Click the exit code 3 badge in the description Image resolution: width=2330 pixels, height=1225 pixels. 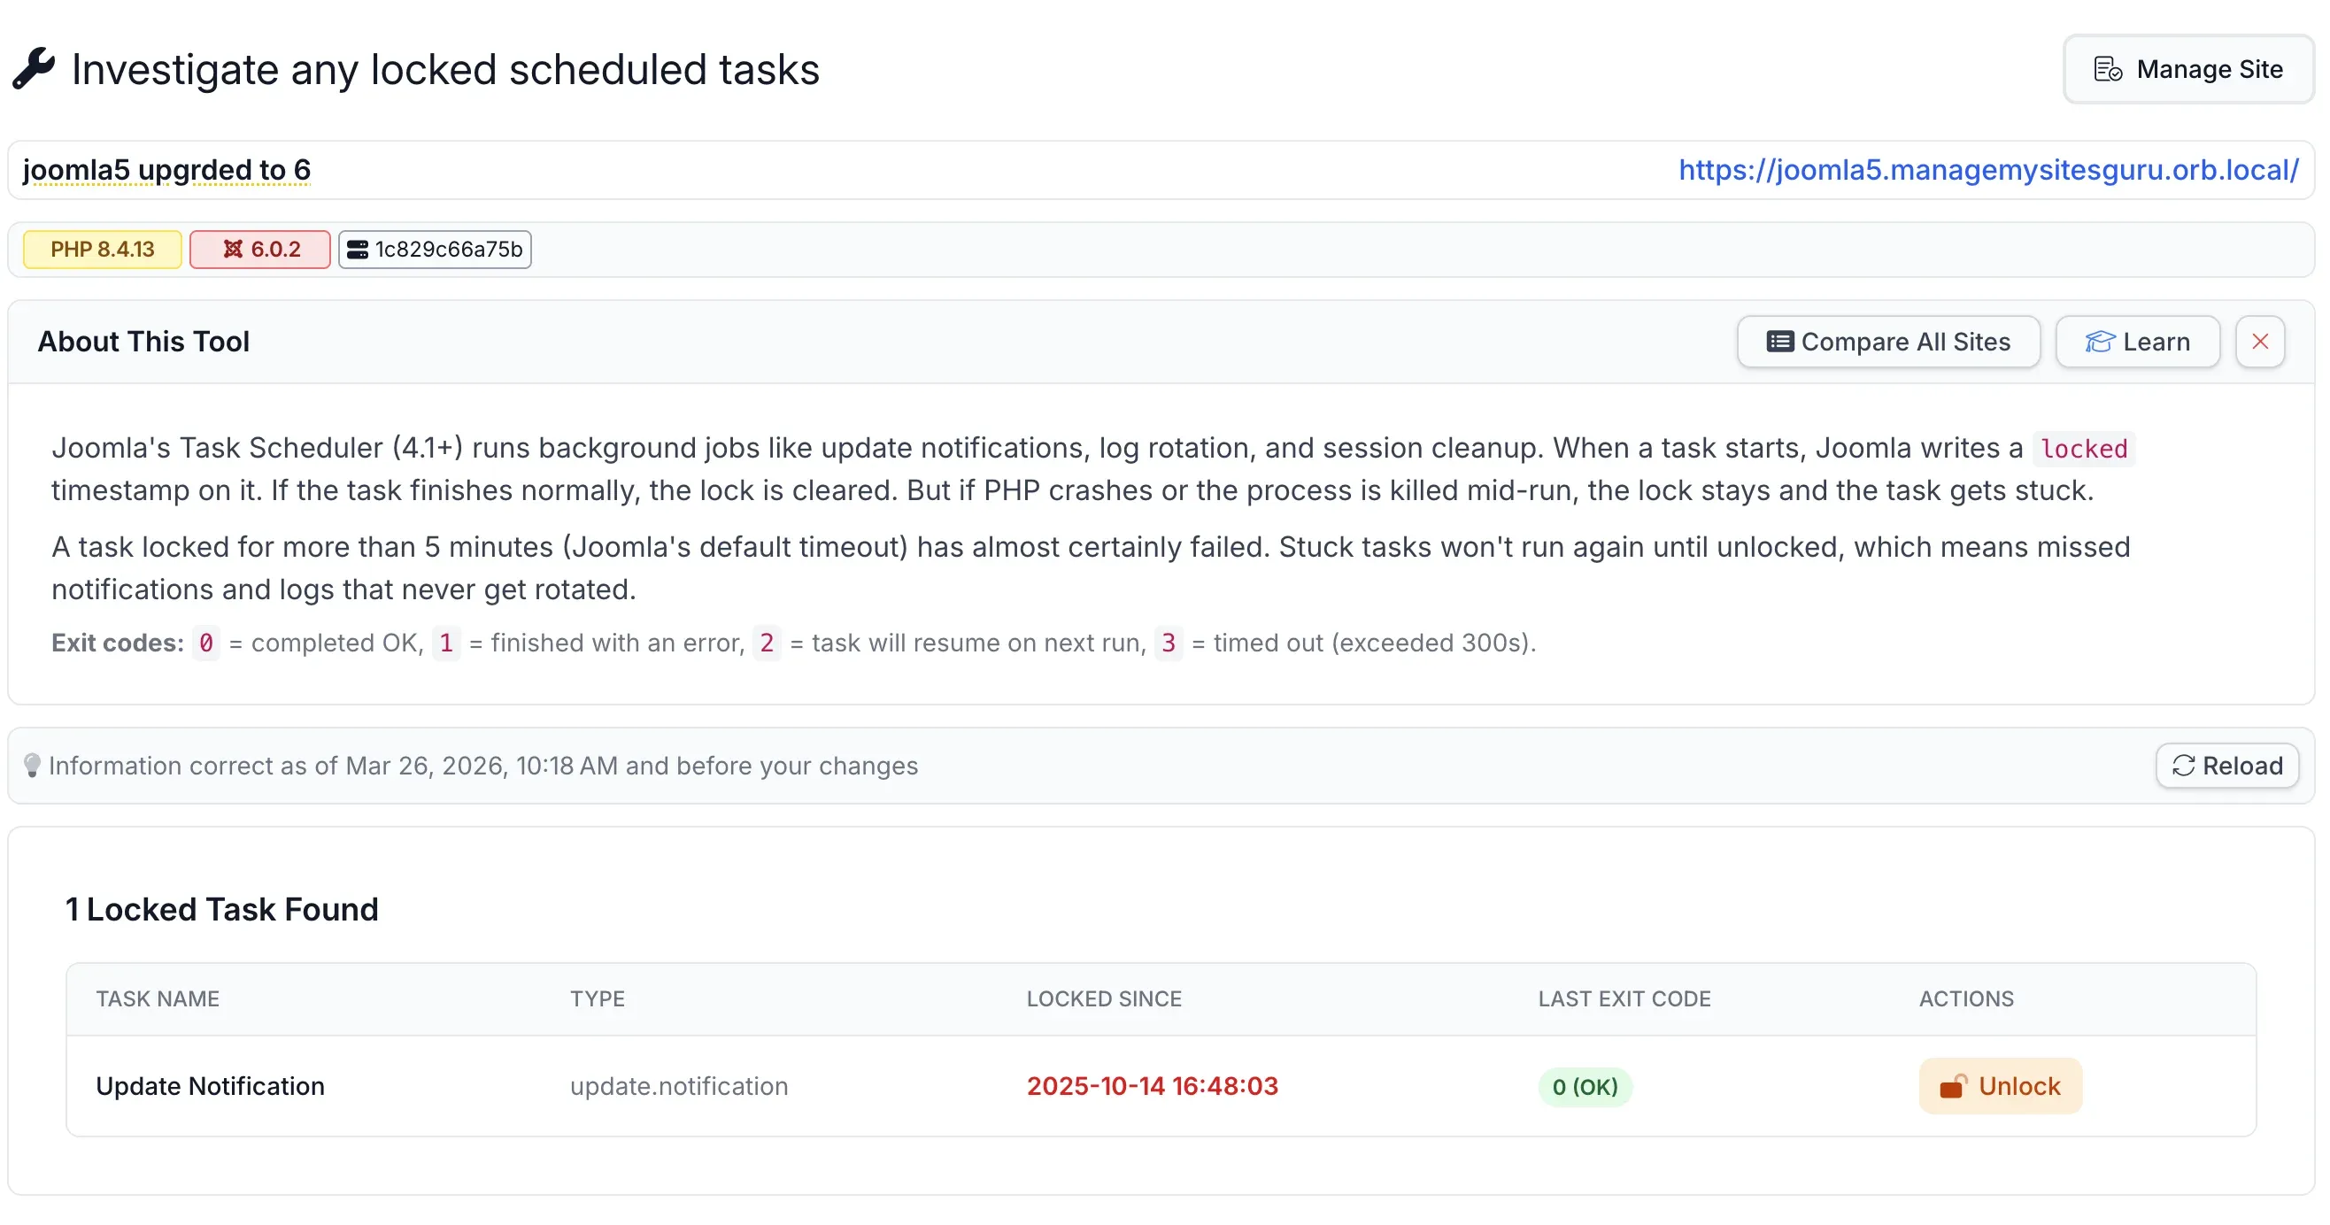(1169, 643)
